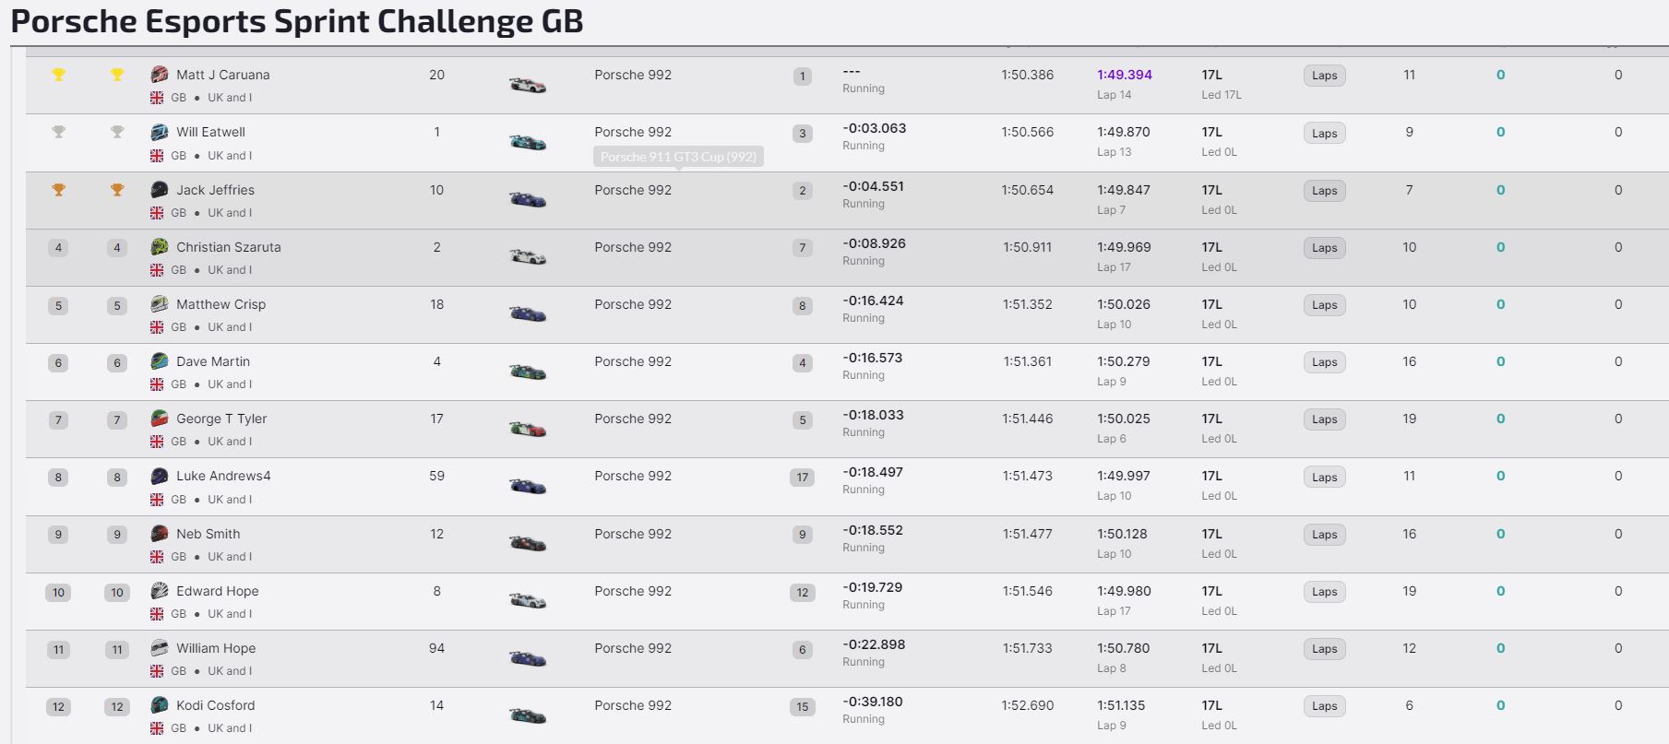Open driver Kodi Cosford
The width and height of the screenshot is (1669, 744).
215,705
